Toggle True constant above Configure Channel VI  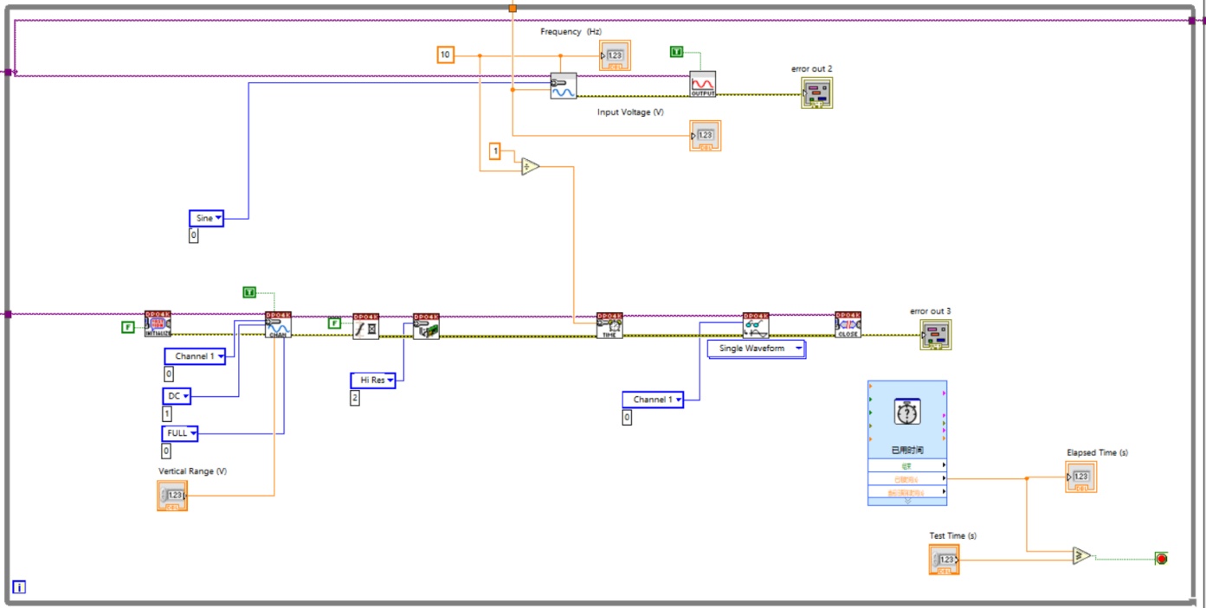pos(249,292)
